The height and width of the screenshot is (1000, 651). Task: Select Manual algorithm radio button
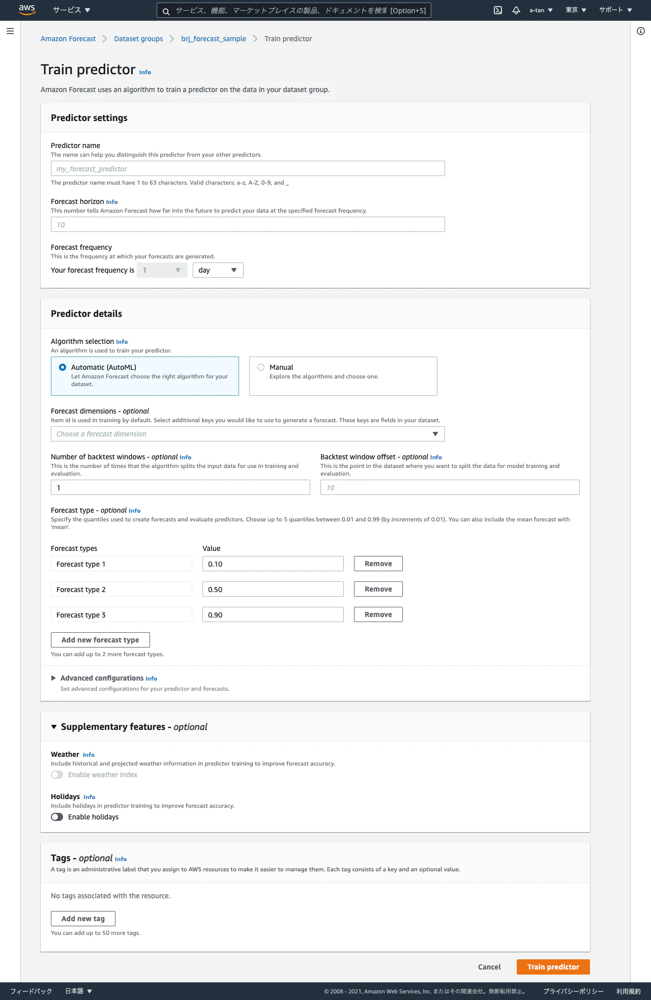pyautogui.click(x=261, y=367)
